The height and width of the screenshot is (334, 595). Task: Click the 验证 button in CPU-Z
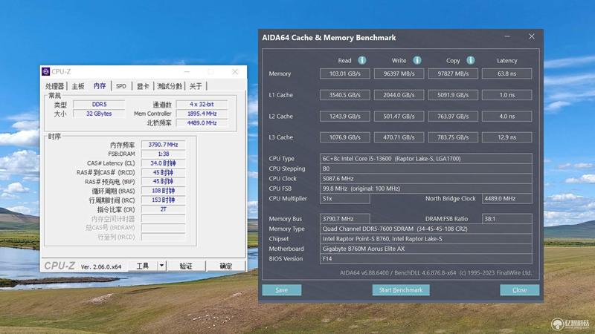(186, 266)
